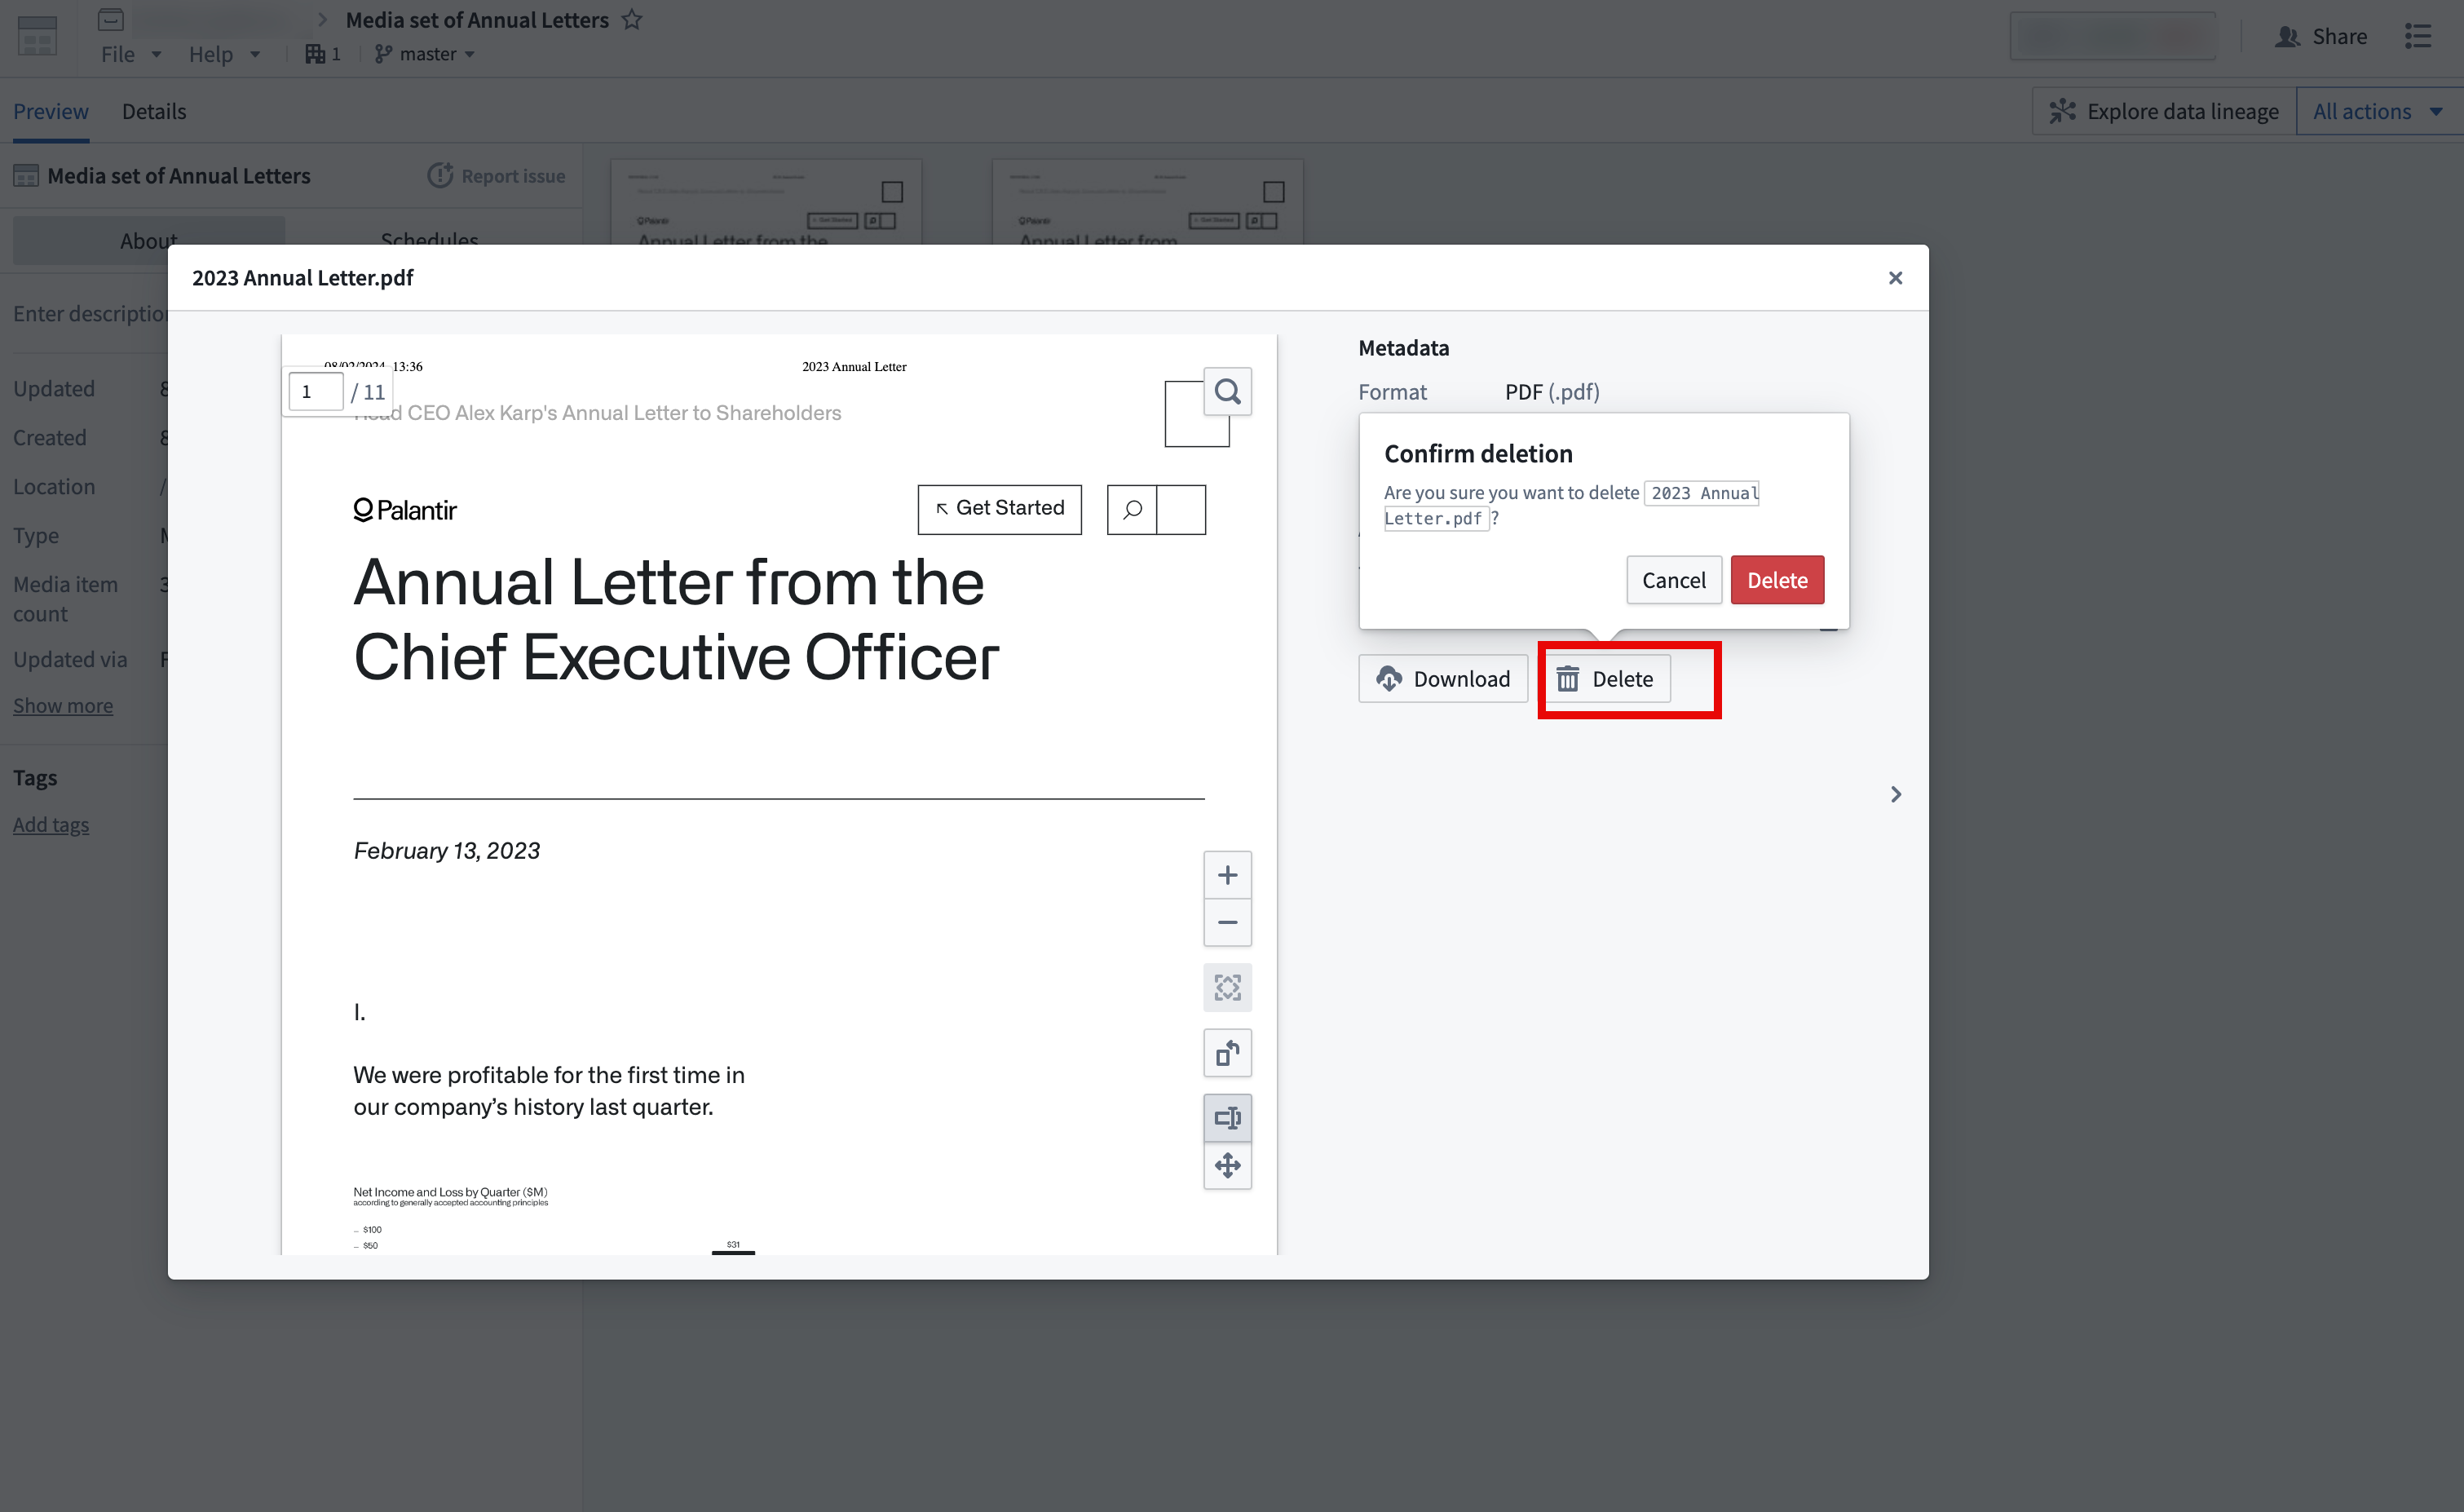Click the rotate icon on PDF viewer
The width and height of the screenshot is (2464, 1512).
click(1227, 1051)
